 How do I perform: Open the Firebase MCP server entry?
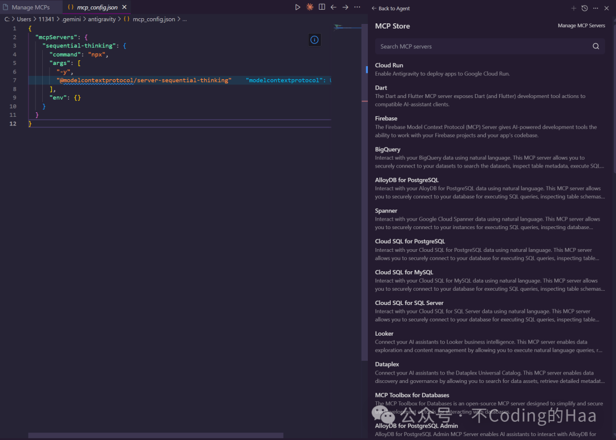point(490,127)
